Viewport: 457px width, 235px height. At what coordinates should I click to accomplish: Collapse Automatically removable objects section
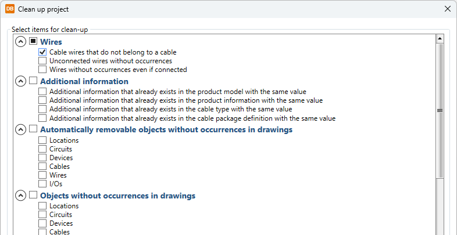click(20, 129)
